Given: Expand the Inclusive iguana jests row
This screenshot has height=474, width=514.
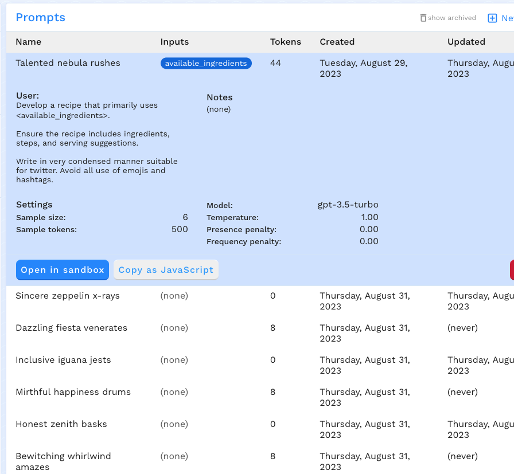Looking at the screenshot, I should tap(63, 361).
